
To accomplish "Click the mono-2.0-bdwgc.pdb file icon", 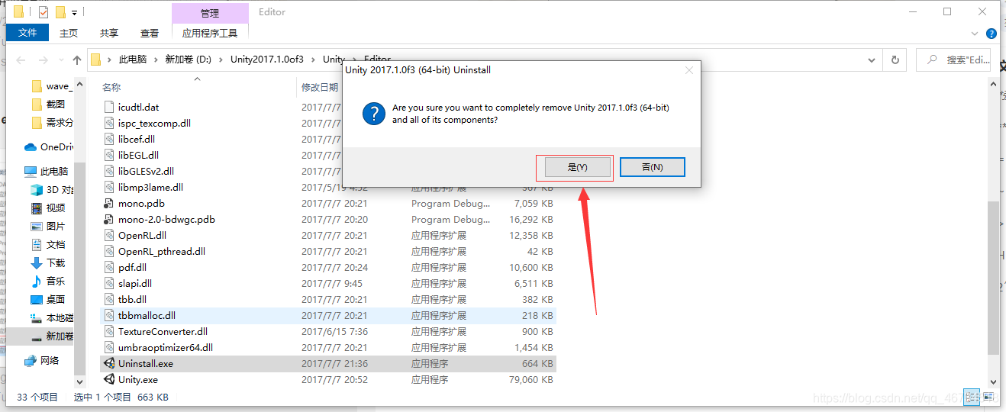I will point(108,220).
